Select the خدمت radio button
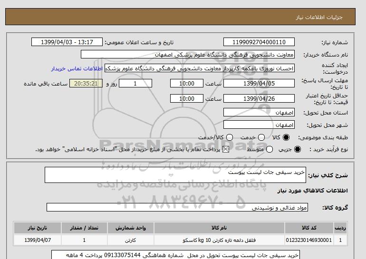 pyautogui.click(x=261, y=137)
